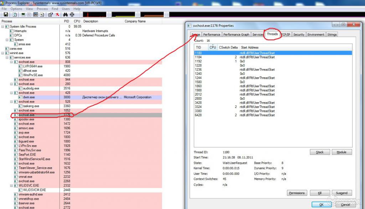Click the Suspend button
The image size is (365, 209).
341,193
